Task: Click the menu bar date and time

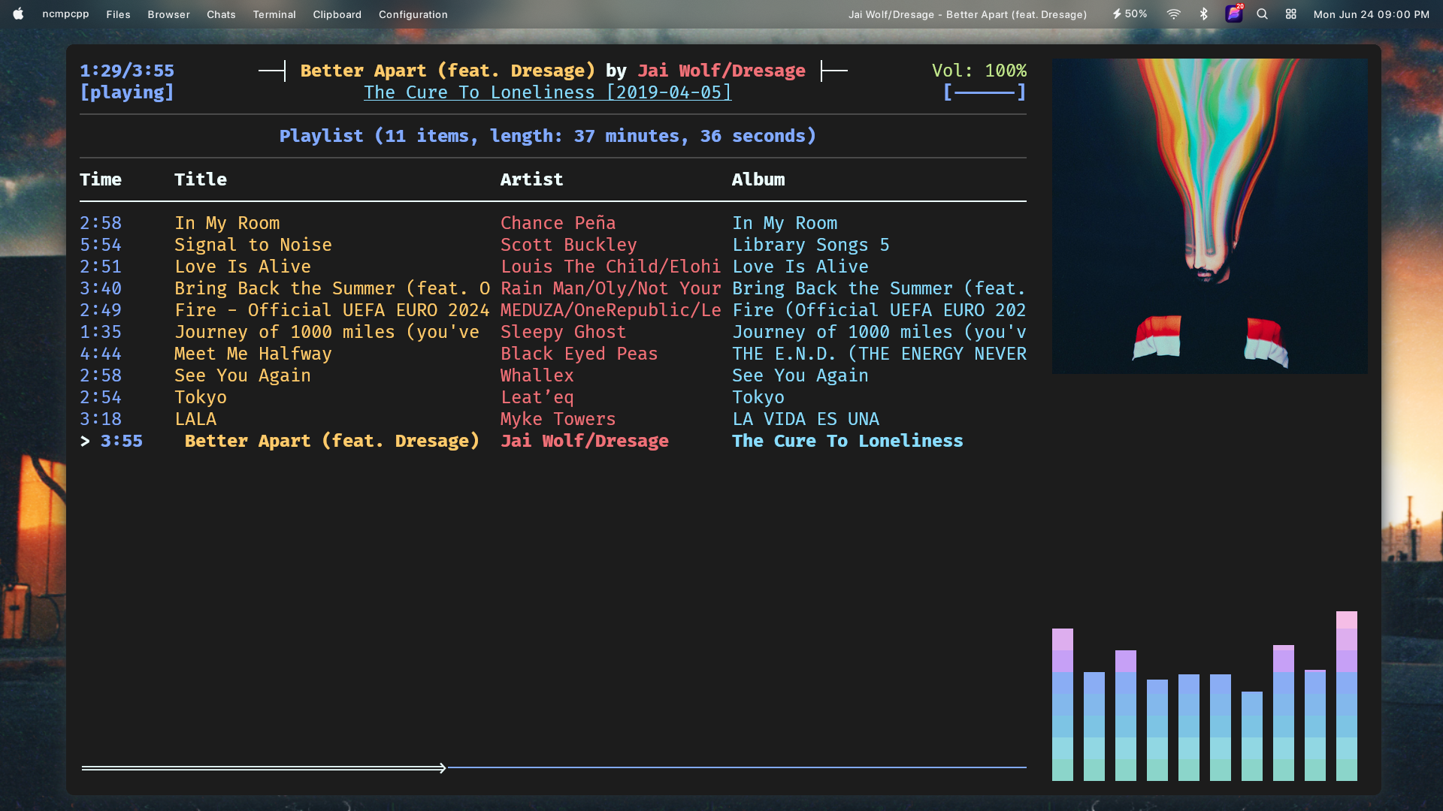Action: click(x=1371, y=14)
